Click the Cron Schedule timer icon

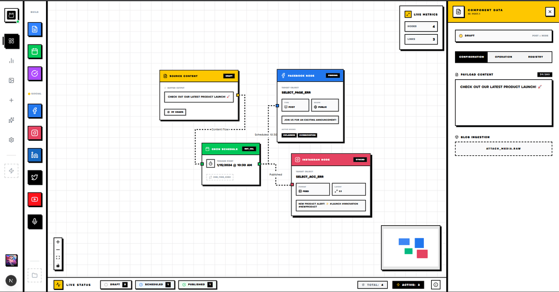point(210,164)
